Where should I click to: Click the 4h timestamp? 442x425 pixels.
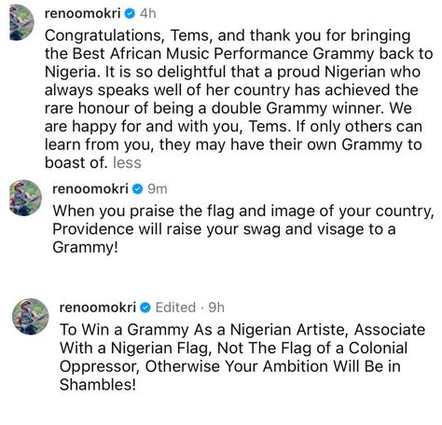pos(148,14)
